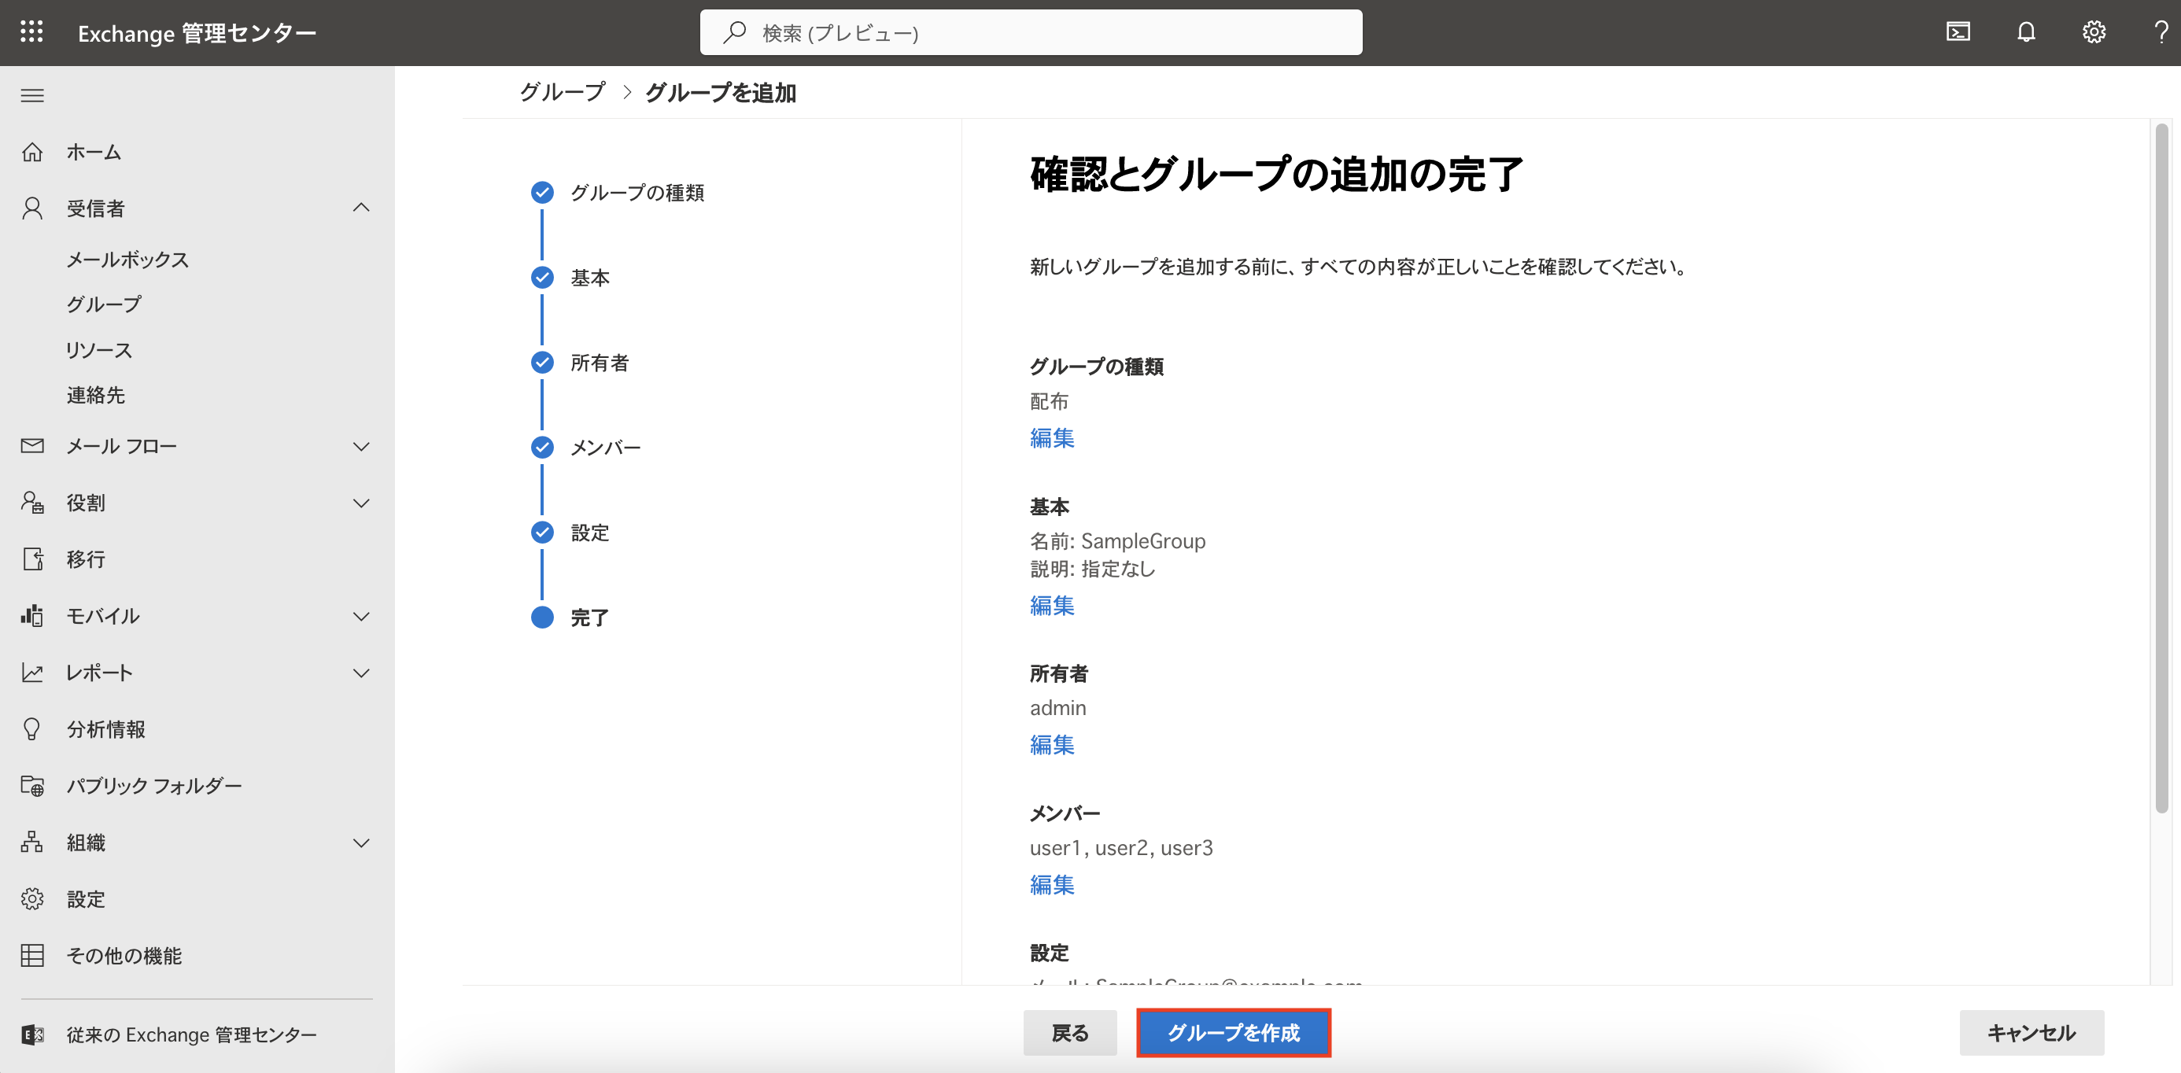Click the vertical scrollbar of the review pane
The image size is (2181, 1073).
click(2161, 468)
